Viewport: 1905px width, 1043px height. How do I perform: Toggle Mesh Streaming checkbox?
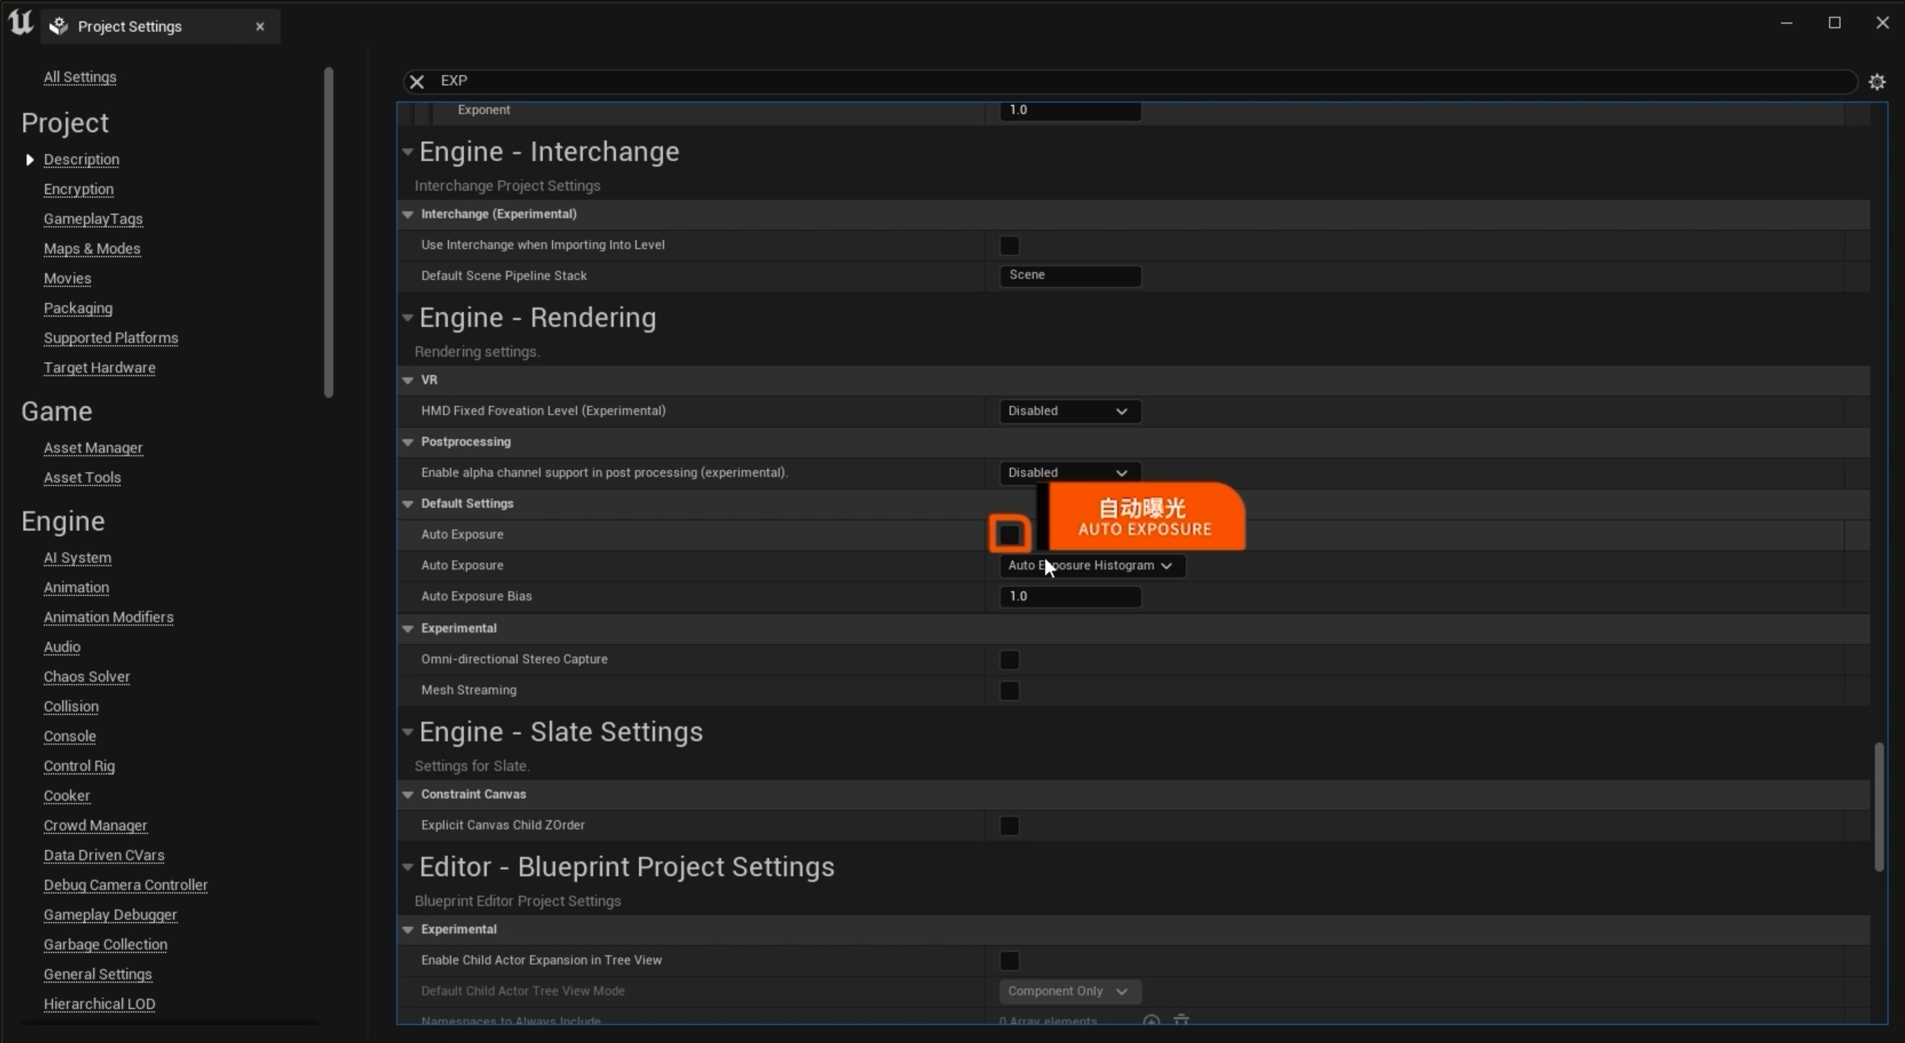tap(1009, 691)
